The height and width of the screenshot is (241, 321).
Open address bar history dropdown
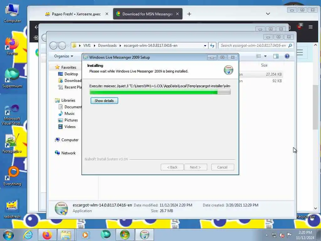[x=205, y=46]
